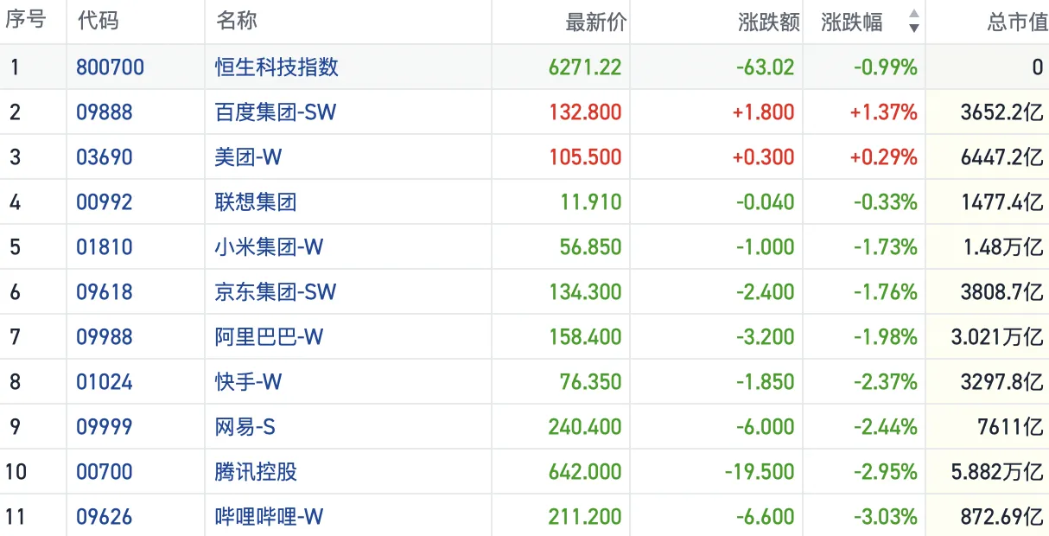Open stock code 800700
The image size is (1049, 536).
111,67
